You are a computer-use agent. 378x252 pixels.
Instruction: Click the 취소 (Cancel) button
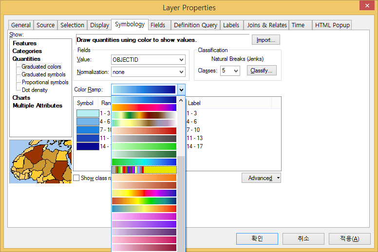pos(303,239)
